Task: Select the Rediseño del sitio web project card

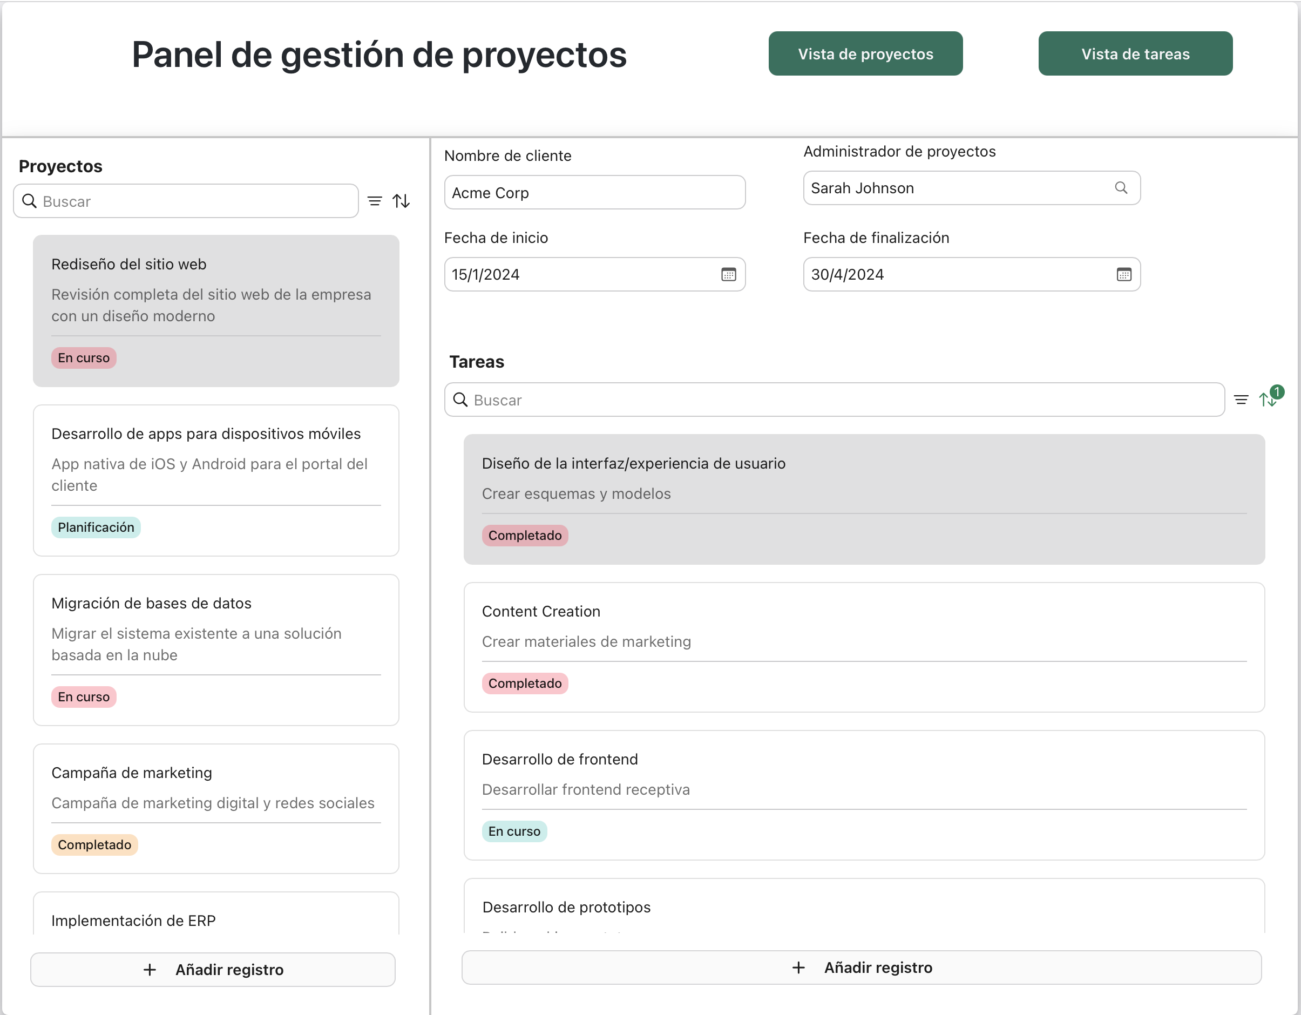Action: click(x=215, y=310)
